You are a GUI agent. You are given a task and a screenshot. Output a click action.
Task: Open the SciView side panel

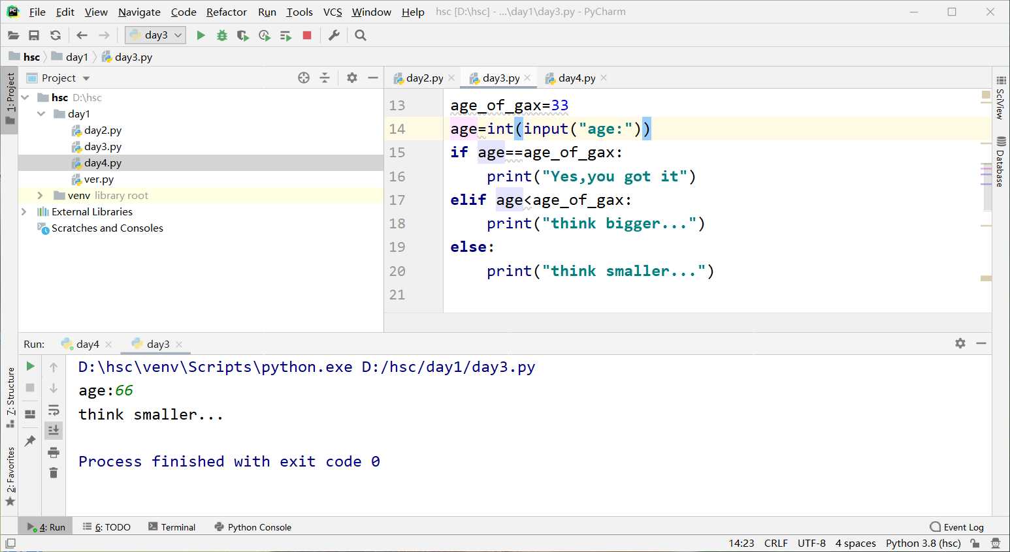(1001, 97)
